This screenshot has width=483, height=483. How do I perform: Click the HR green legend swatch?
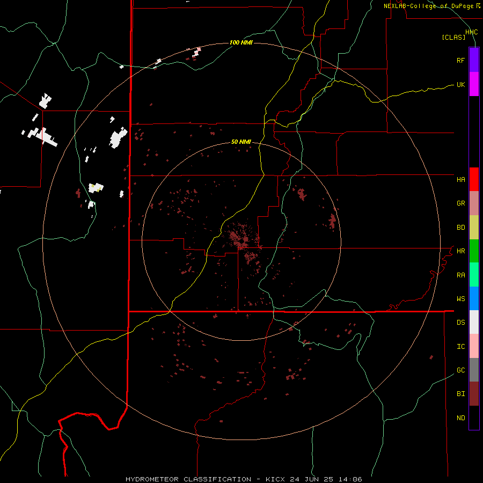click(x=474, y=251)
